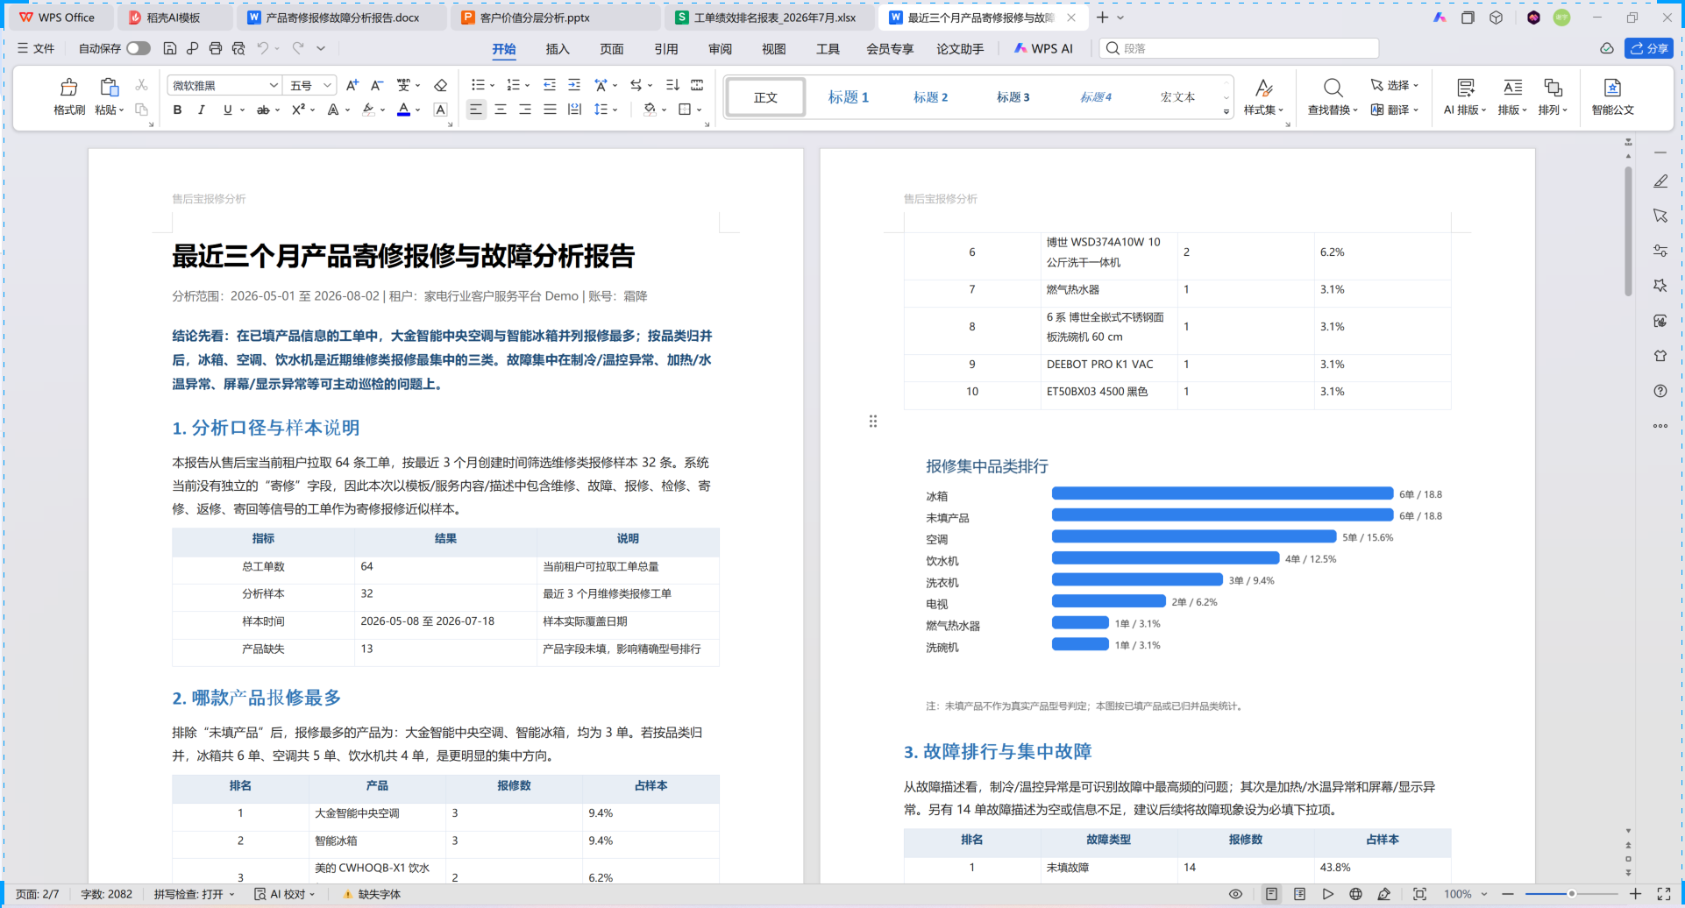This screenshot has width=1685, height=908.
Task: Switch to the Review (审阅) ribbon tab
Action: pos(721,49)
